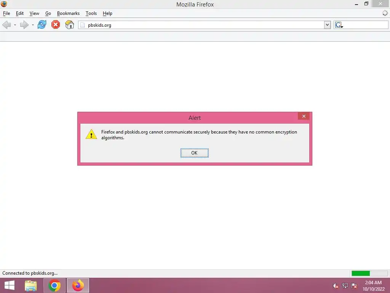Open the File menu

(x=6, y=13)
